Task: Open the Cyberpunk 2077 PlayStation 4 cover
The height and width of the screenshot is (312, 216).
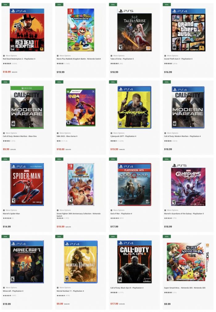Action: click(x=134, y=107)
